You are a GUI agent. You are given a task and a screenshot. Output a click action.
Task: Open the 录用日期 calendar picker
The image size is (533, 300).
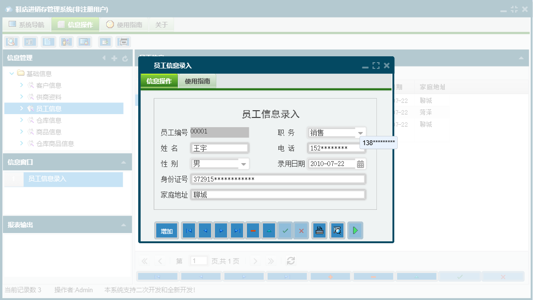360,164
